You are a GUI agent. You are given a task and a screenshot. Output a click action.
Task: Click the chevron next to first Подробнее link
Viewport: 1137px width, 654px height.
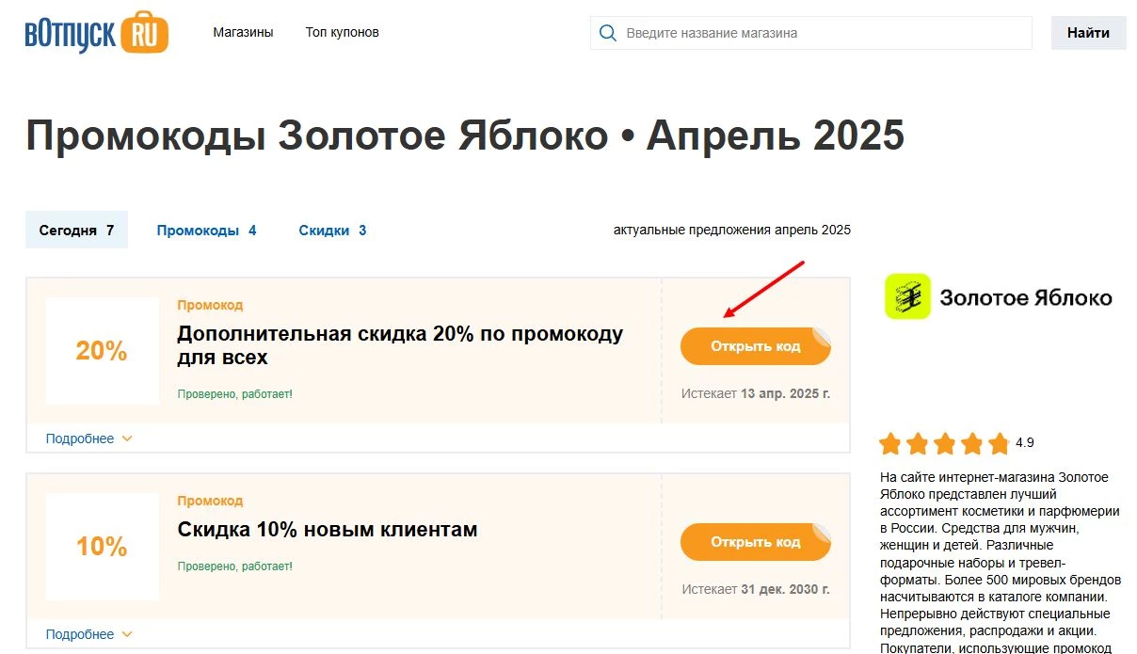[130, 439]
